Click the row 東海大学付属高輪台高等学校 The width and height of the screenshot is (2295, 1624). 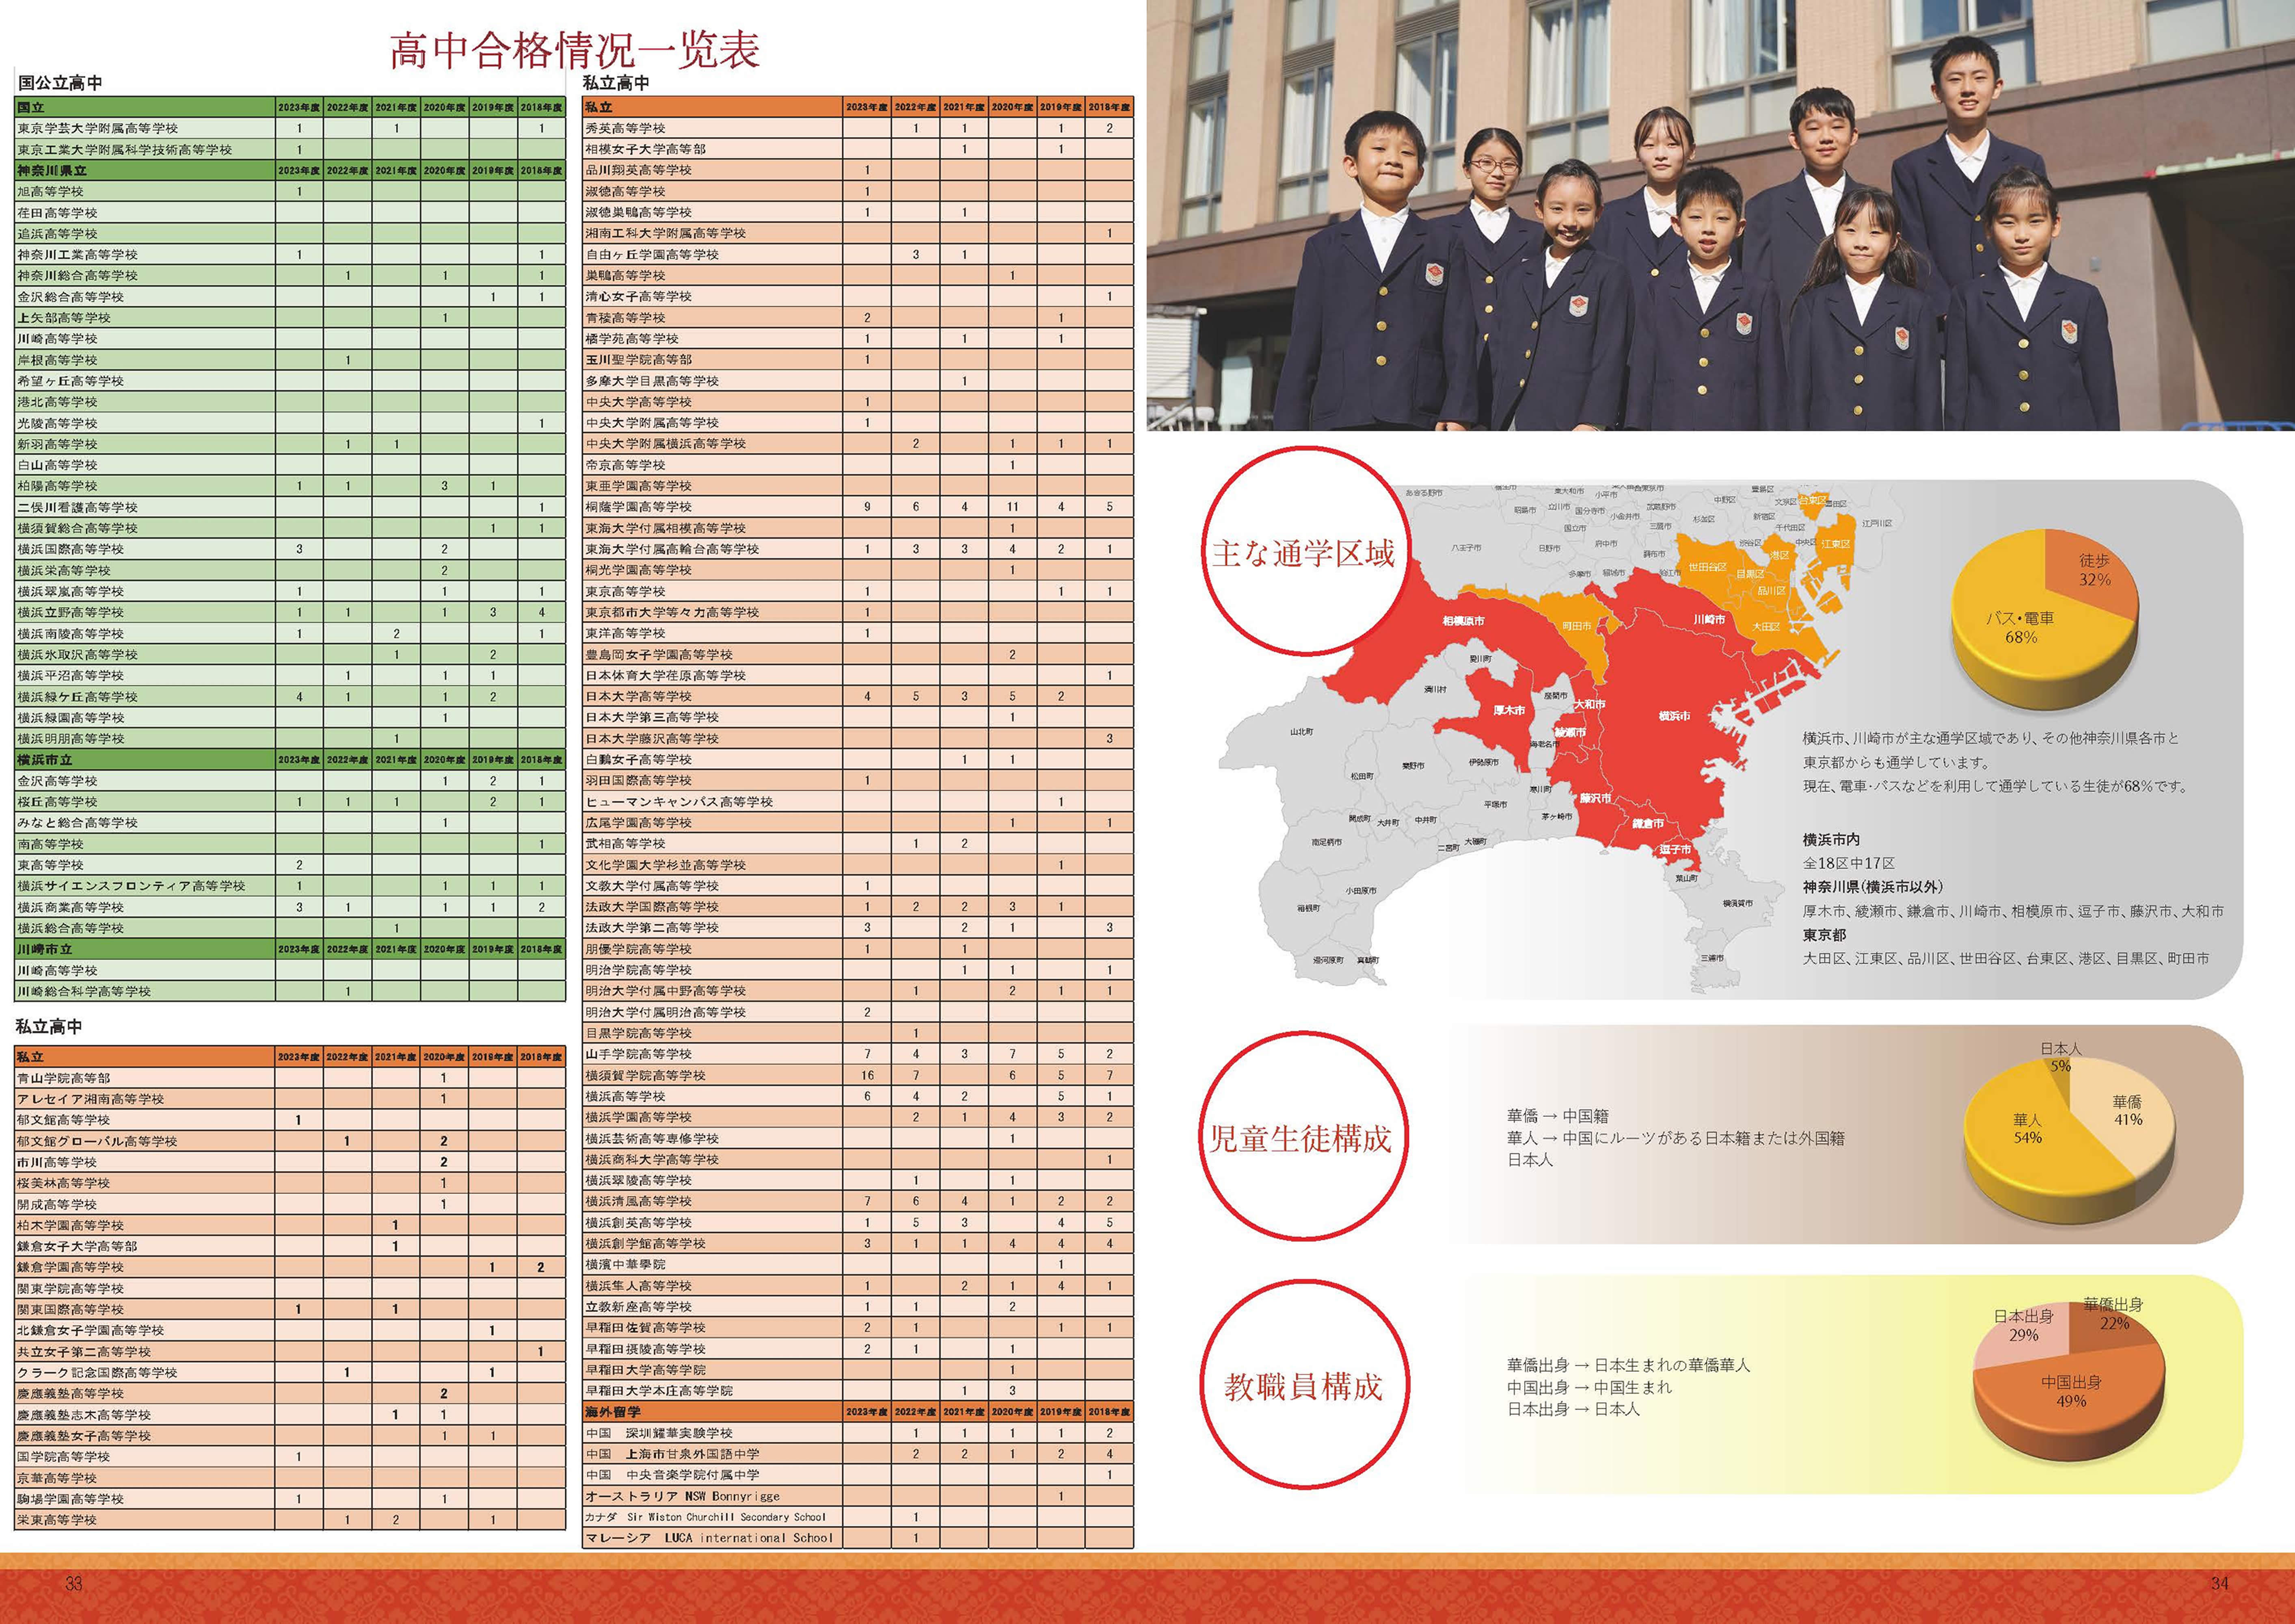[x=858, y=549]
